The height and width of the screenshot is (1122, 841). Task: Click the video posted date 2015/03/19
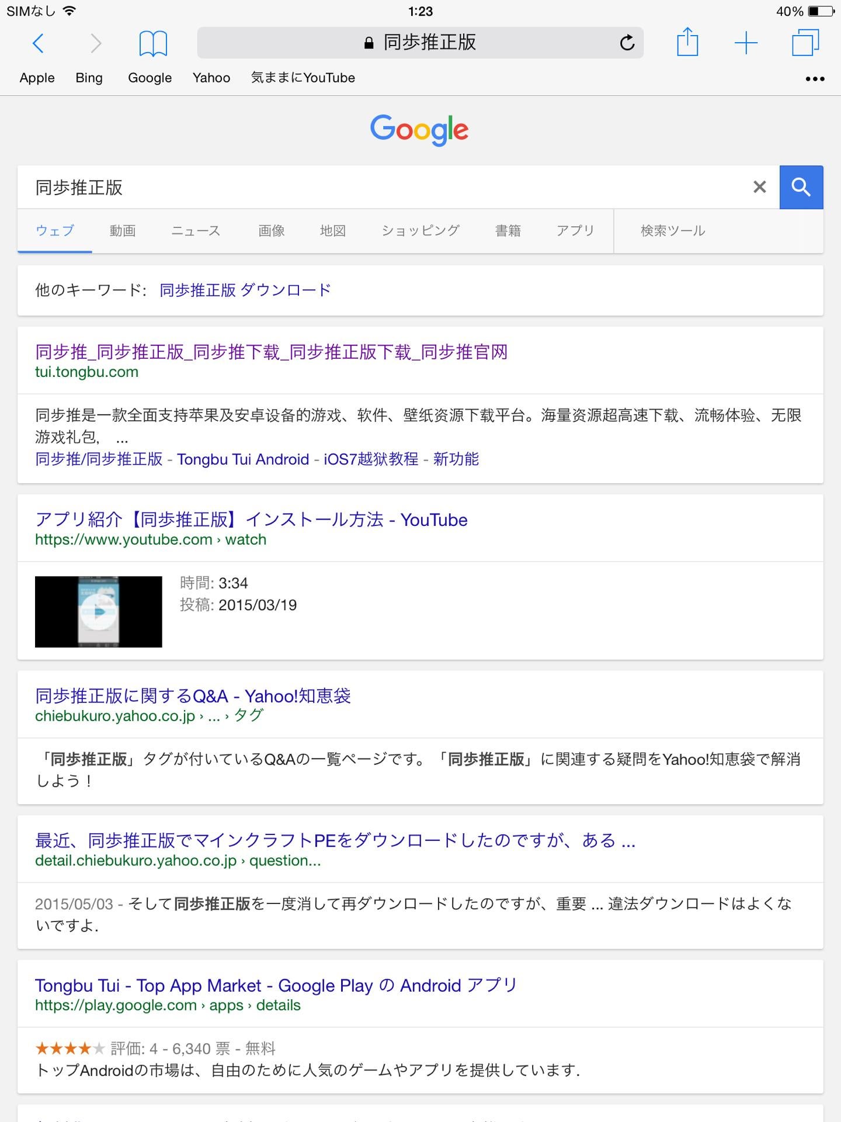(258, 605)
